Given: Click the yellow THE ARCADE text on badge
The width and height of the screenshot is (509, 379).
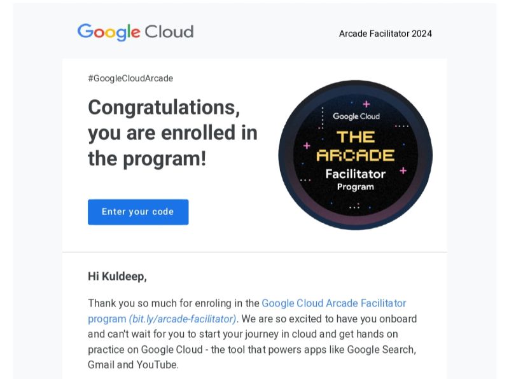Looking at the screenshot, I should coord(356,146).
